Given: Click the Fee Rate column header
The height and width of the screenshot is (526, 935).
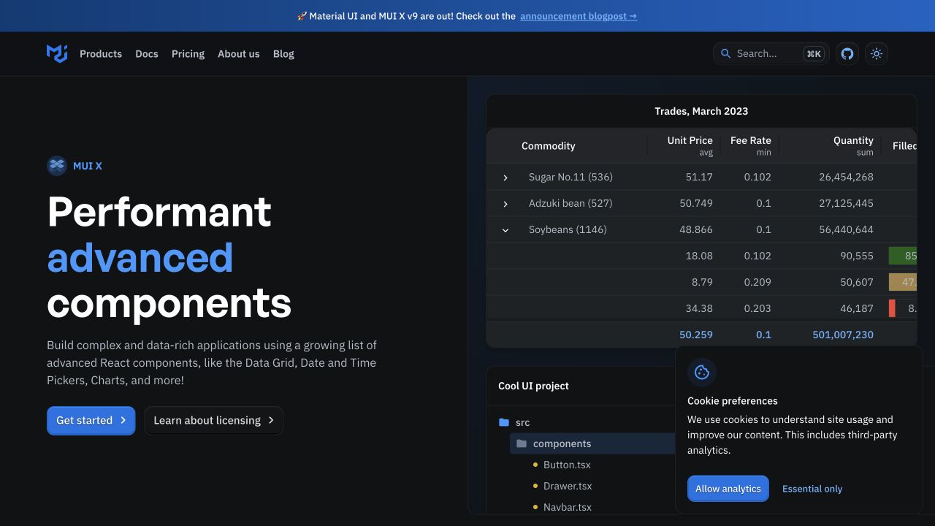Looking at the screenshot, I should [750, 145].
